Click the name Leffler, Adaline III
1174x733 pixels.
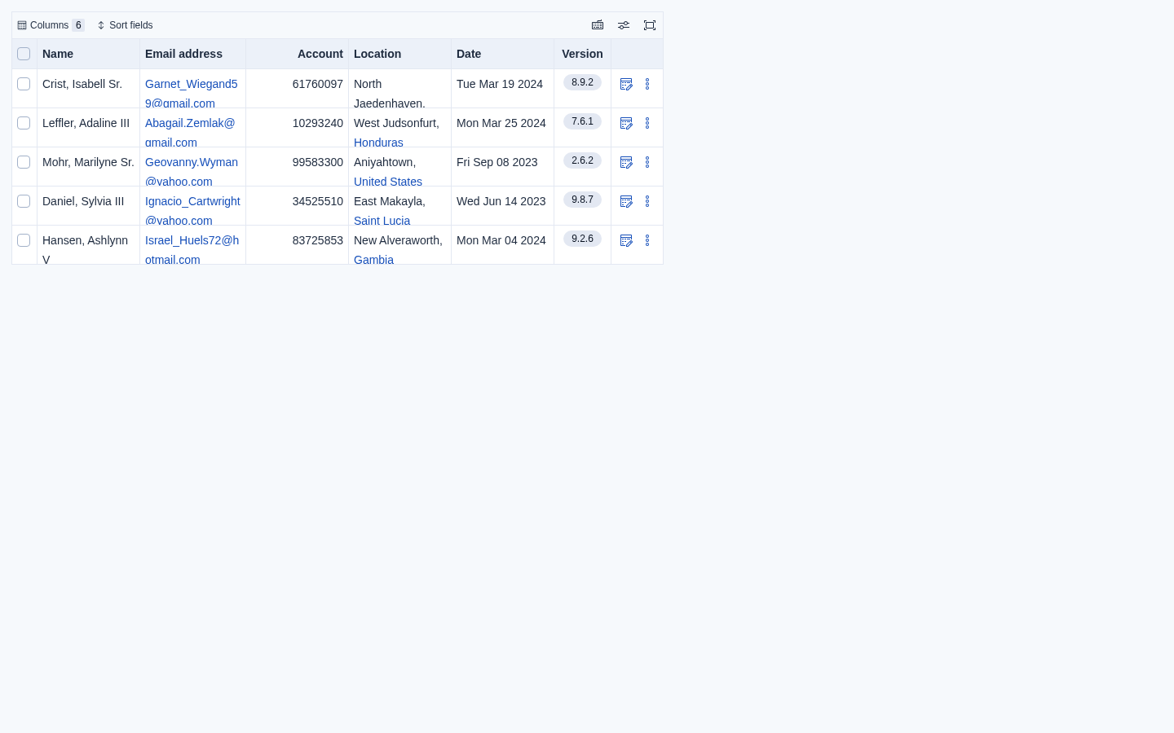pos(86,123)
